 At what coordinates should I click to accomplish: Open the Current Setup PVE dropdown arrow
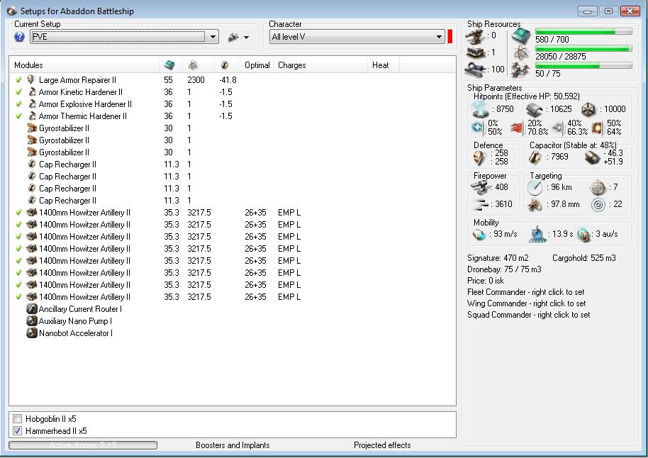click(213, 37)
